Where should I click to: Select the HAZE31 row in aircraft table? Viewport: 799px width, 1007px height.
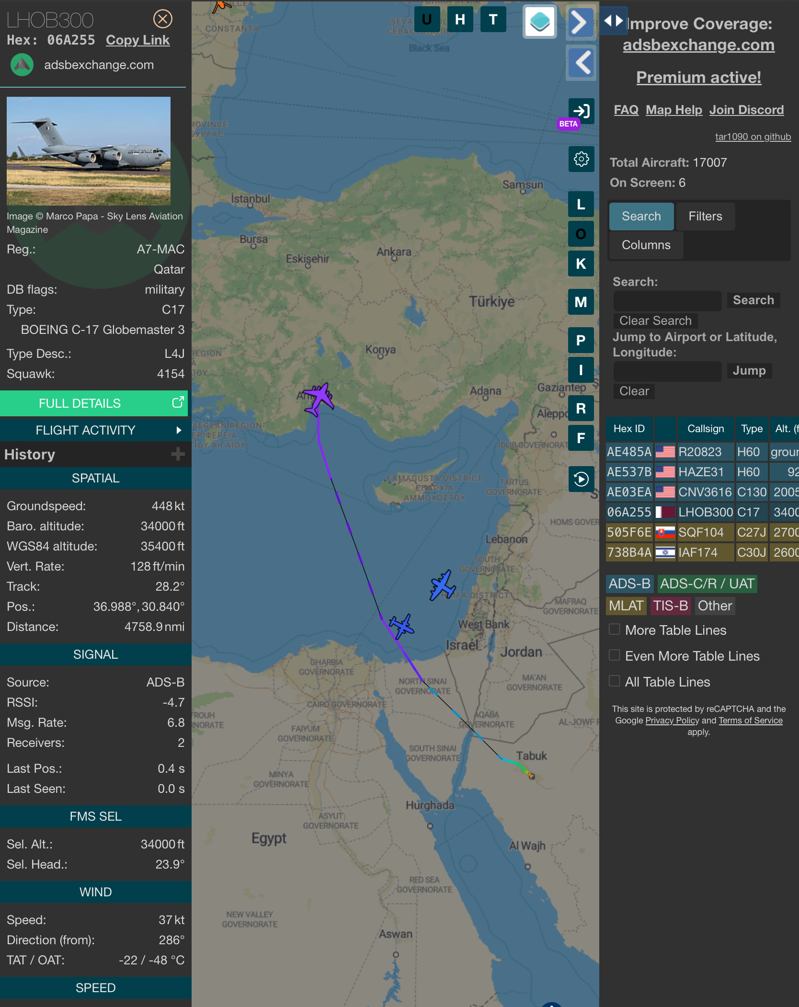point(702,472)
